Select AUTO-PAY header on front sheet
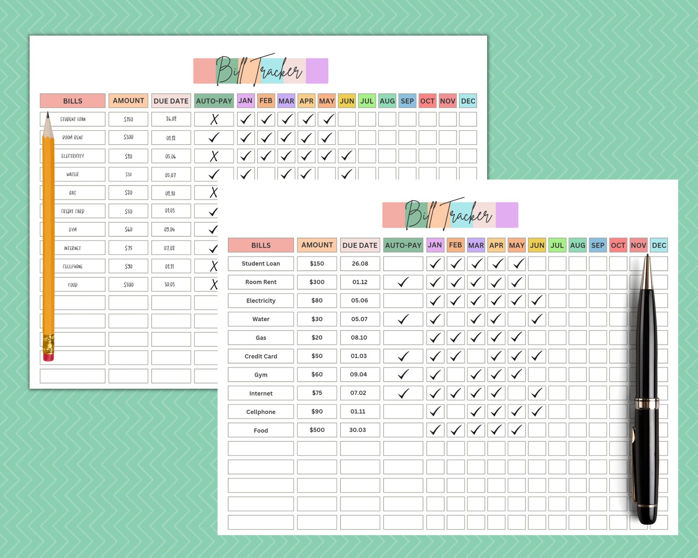This screenshot has height=558, width=698. point(403,245)
